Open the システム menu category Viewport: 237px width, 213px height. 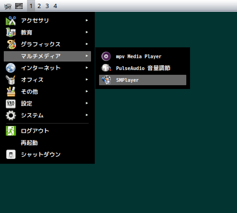click(x=47, y=115)
